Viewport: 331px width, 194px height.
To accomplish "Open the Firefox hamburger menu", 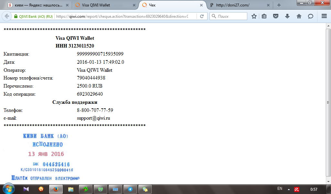I will click(324, 16).
